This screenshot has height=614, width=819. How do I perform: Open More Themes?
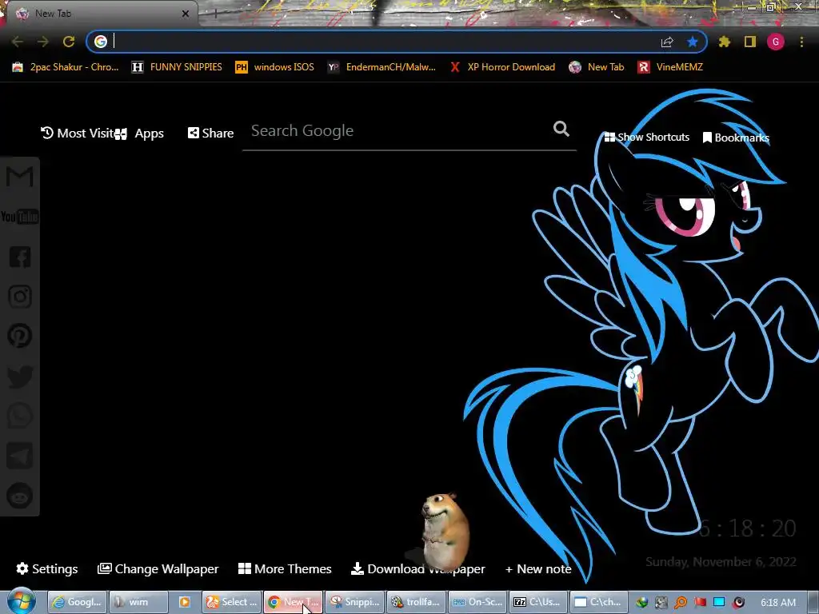coord(285,568)
